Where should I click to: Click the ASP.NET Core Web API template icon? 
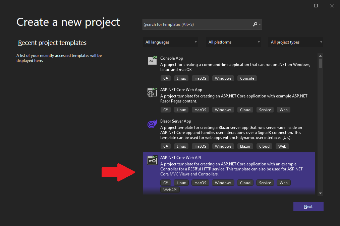coord(152,160)
